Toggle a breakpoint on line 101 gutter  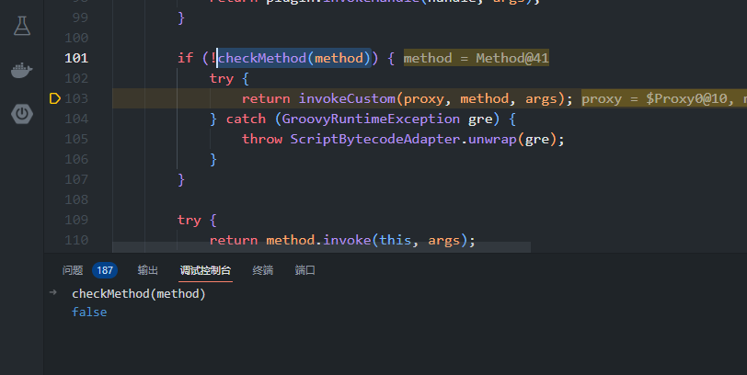(x=54, y=58)
